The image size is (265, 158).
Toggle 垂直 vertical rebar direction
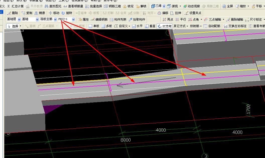pyautogui.click(x=150, y=26)
